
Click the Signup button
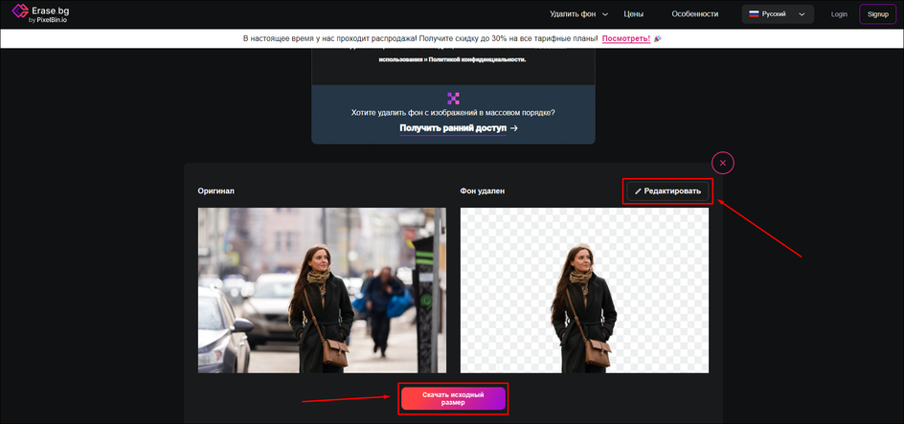(x=878, y=13)
